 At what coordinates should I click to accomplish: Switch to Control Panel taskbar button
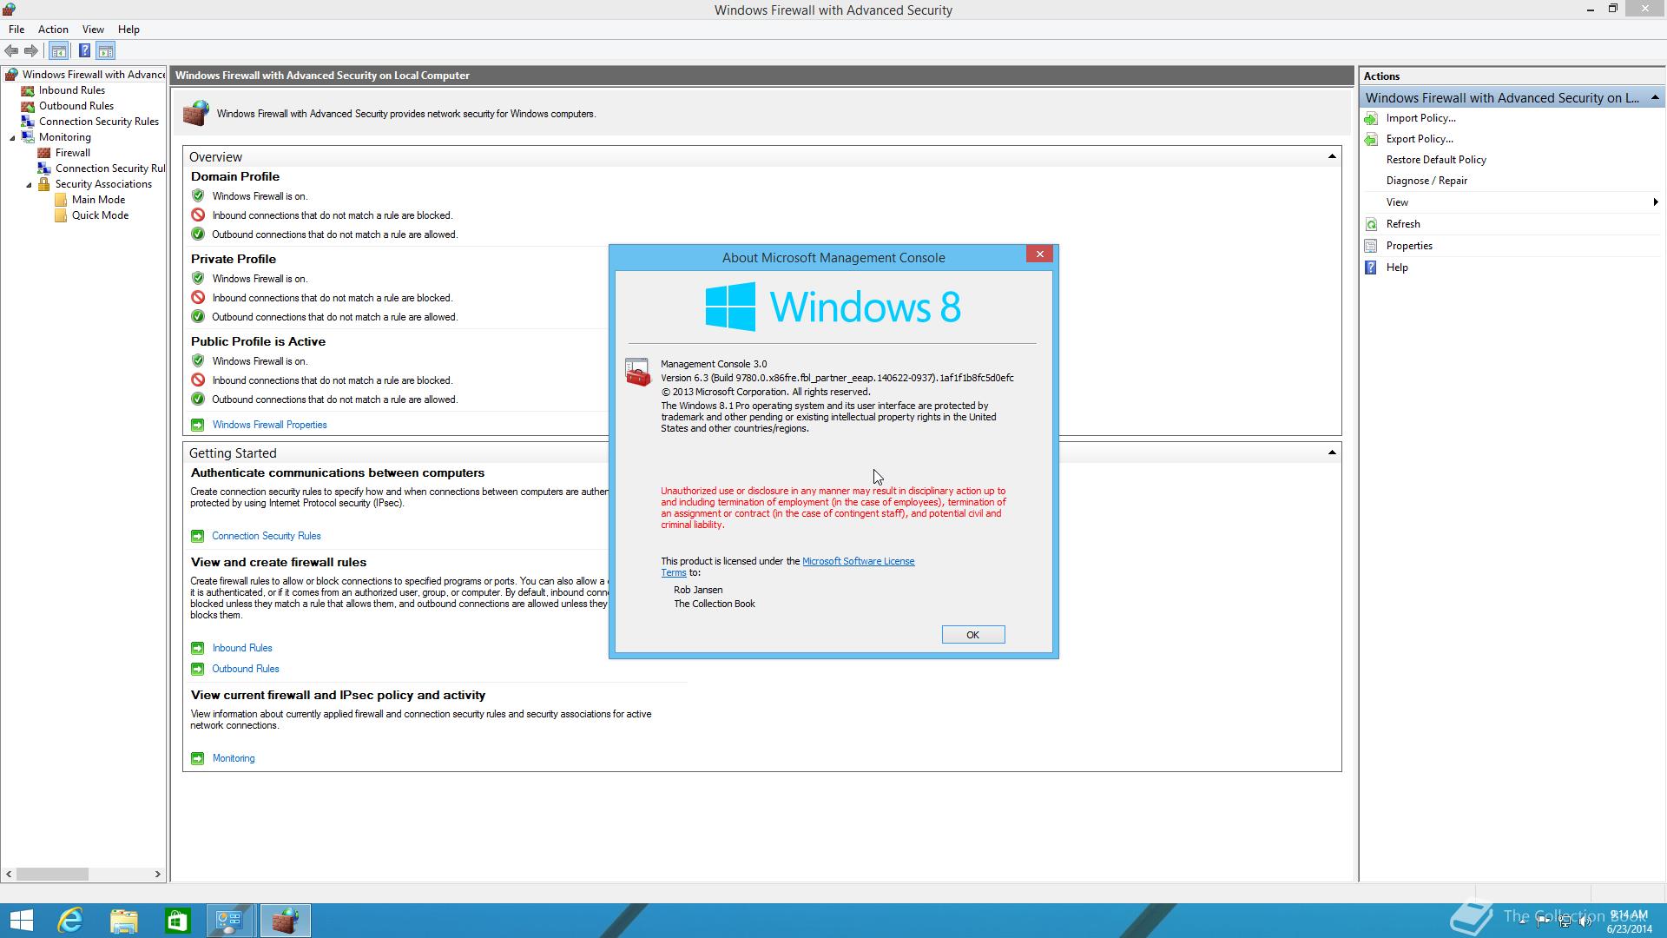pyautogui.click(x=230, y=921)
